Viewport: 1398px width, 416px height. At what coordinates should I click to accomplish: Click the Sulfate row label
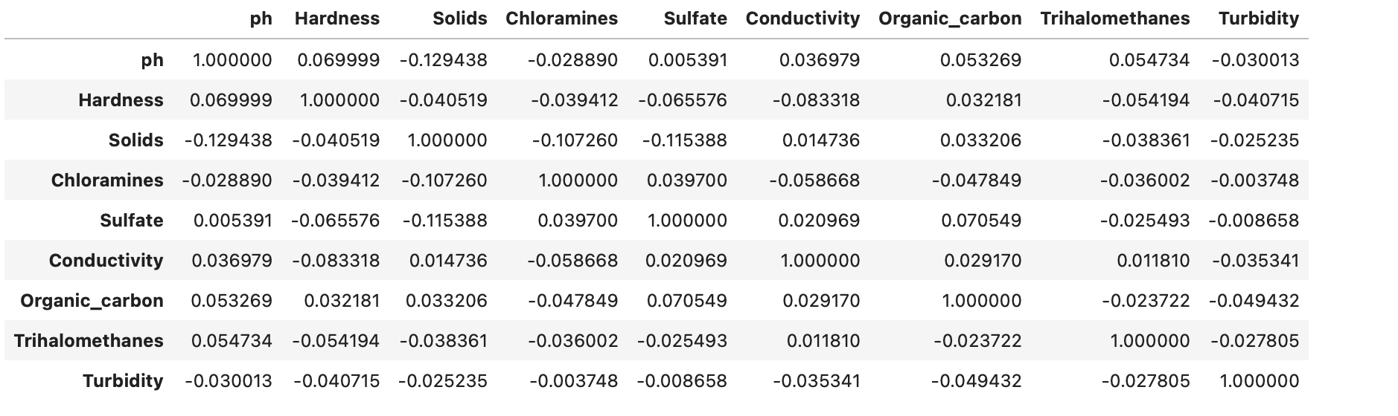click(131, 221)
